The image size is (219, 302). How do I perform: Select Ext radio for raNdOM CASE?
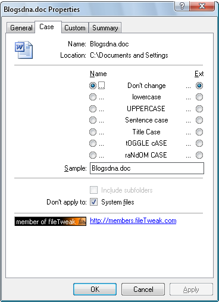coord(199,155)
